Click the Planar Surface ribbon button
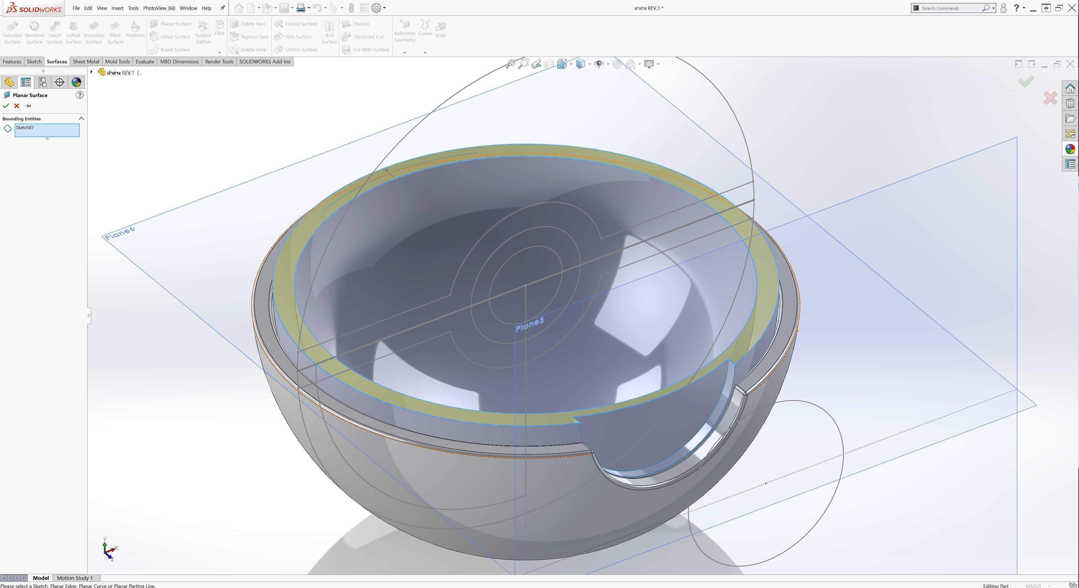This screenshot has width=1079, height=588. (x=170, y=24)
